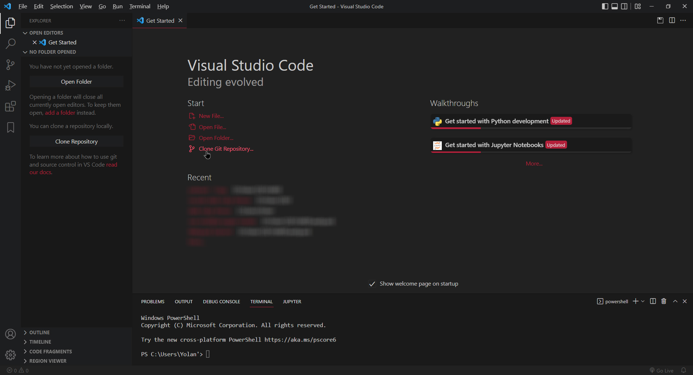693x375 pixels.
Task: Open Source Control view icon
Action: (10, 65)
